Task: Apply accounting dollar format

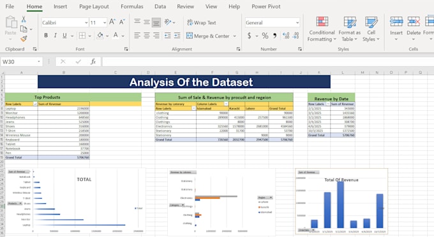Action: (250, 36)
